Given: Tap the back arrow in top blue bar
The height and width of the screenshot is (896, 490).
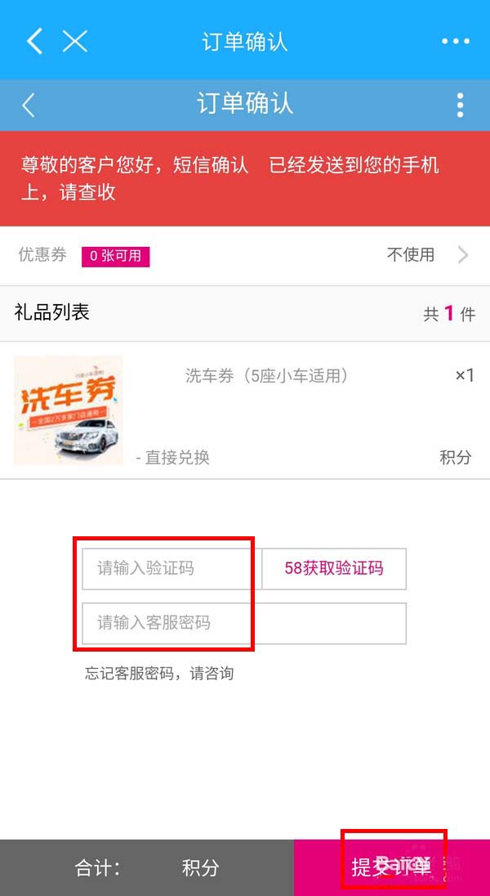Looking at the screenshot, I should (x=34, y=41).
